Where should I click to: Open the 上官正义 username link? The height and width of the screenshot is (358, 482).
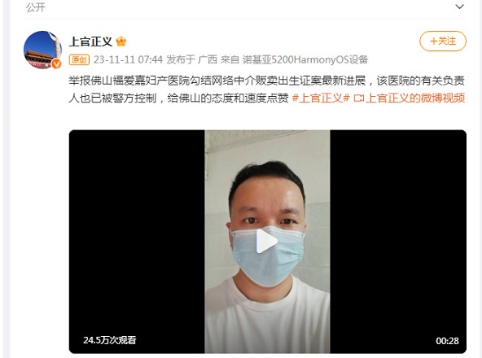90,41
